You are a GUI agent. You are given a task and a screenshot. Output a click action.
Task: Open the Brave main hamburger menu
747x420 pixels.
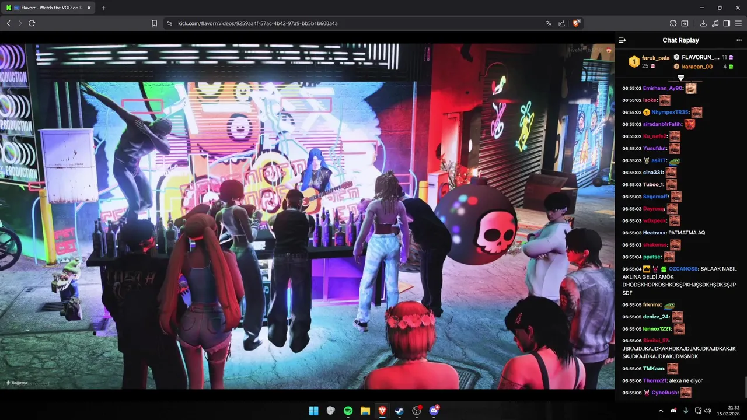click(x=738, y=23)
